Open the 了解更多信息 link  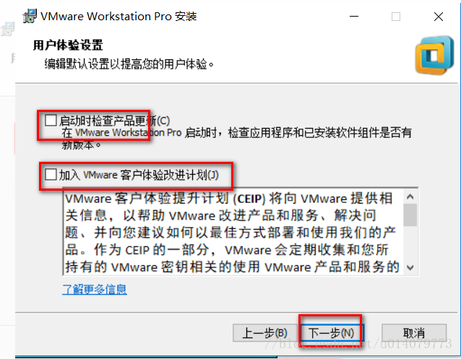pyautogui.click(x=95, y=290)
